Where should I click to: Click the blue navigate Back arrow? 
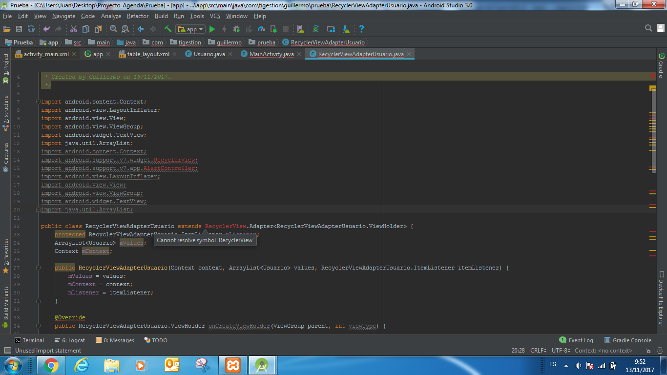click(141, 29)
